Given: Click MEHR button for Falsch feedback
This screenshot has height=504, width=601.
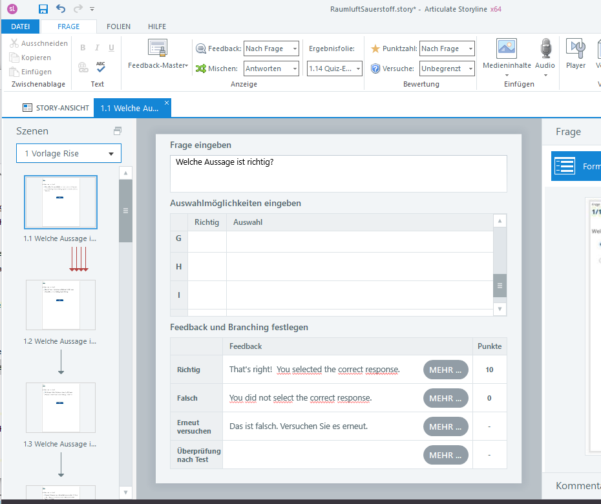Looking at the screenshot, I should (445, 398).
